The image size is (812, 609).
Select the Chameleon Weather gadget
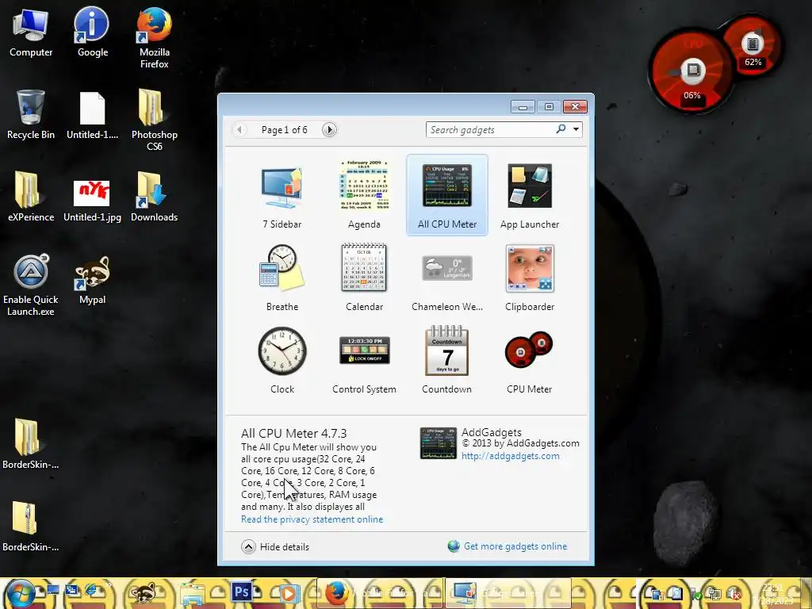click(447, 278)
